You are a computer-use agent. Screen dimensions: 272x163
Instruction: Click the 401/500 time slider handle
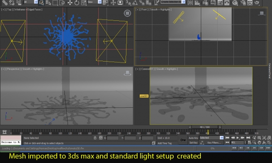205,127
